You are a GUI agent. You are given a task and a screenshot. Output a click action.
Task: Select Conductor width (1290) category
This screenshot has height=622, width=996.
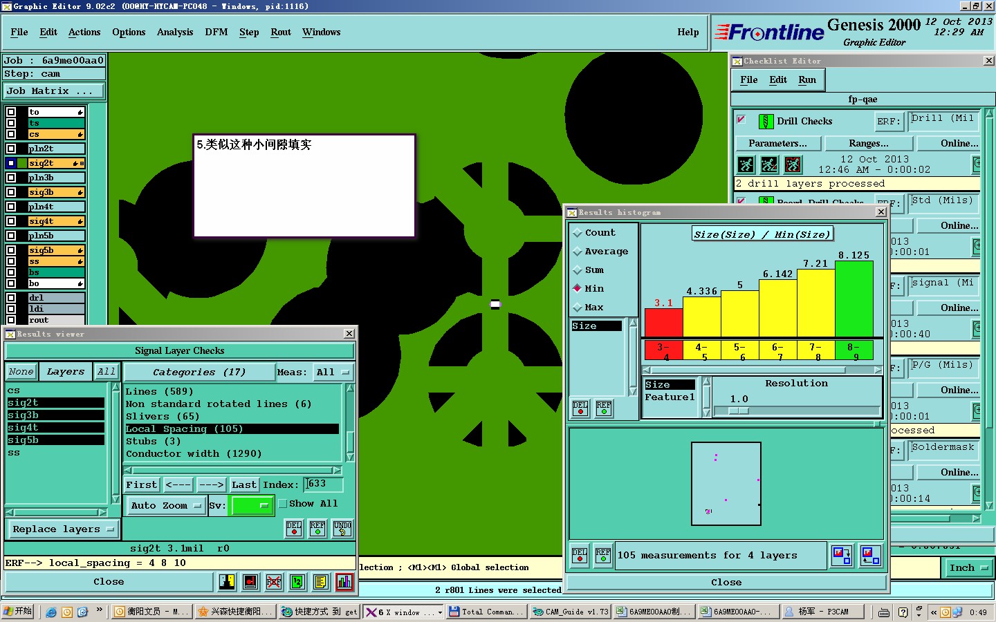click(232, 454)
